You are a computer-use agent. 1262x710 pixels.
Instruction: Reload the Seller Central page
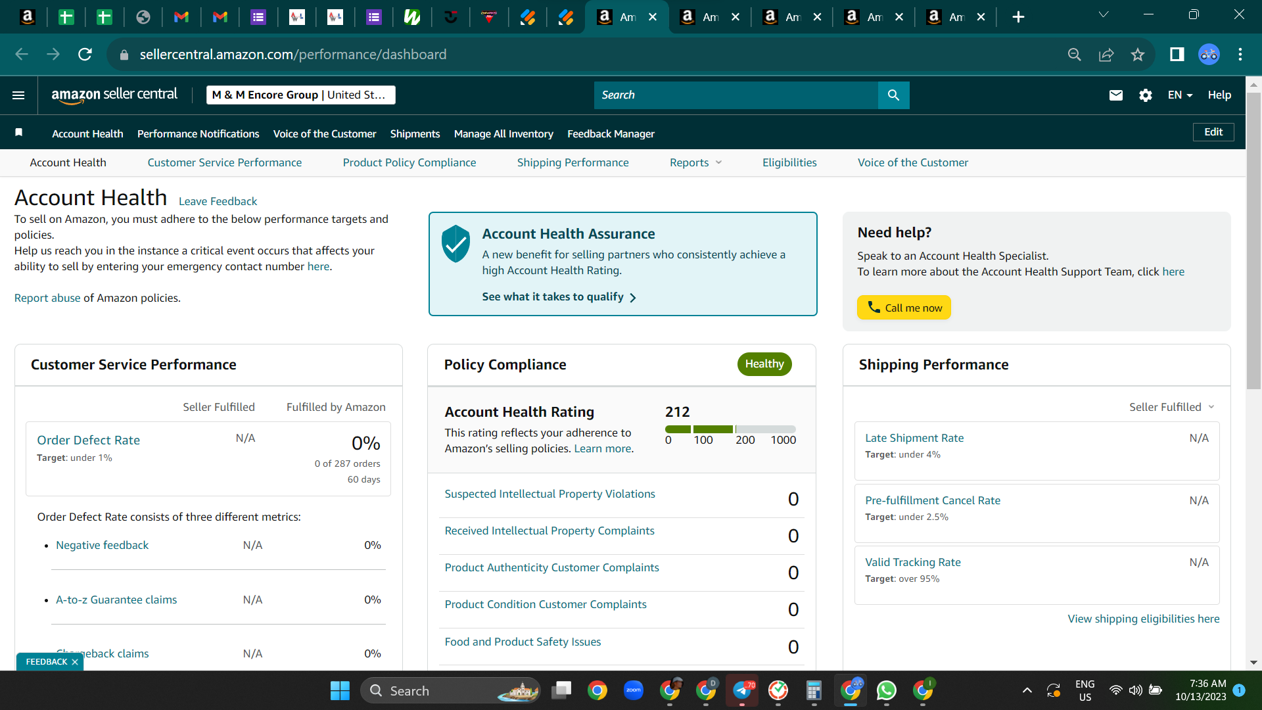click(85, 55)
